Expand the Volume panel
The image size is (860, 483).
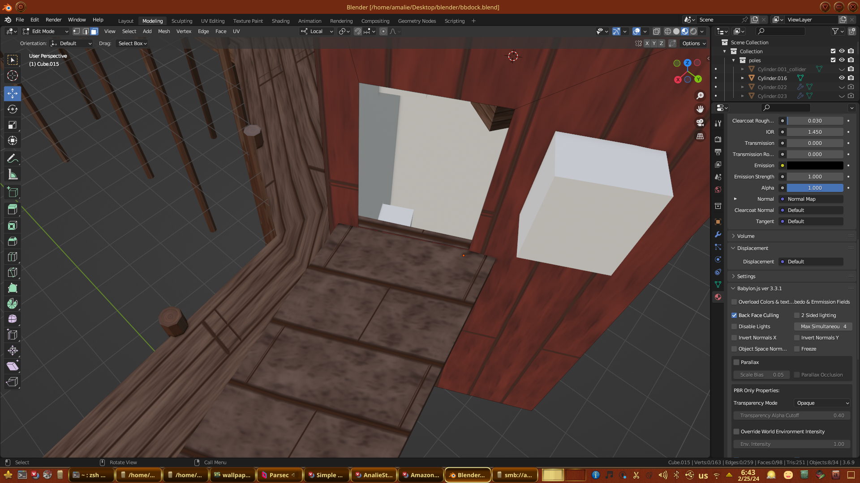[x=746, y=236]
